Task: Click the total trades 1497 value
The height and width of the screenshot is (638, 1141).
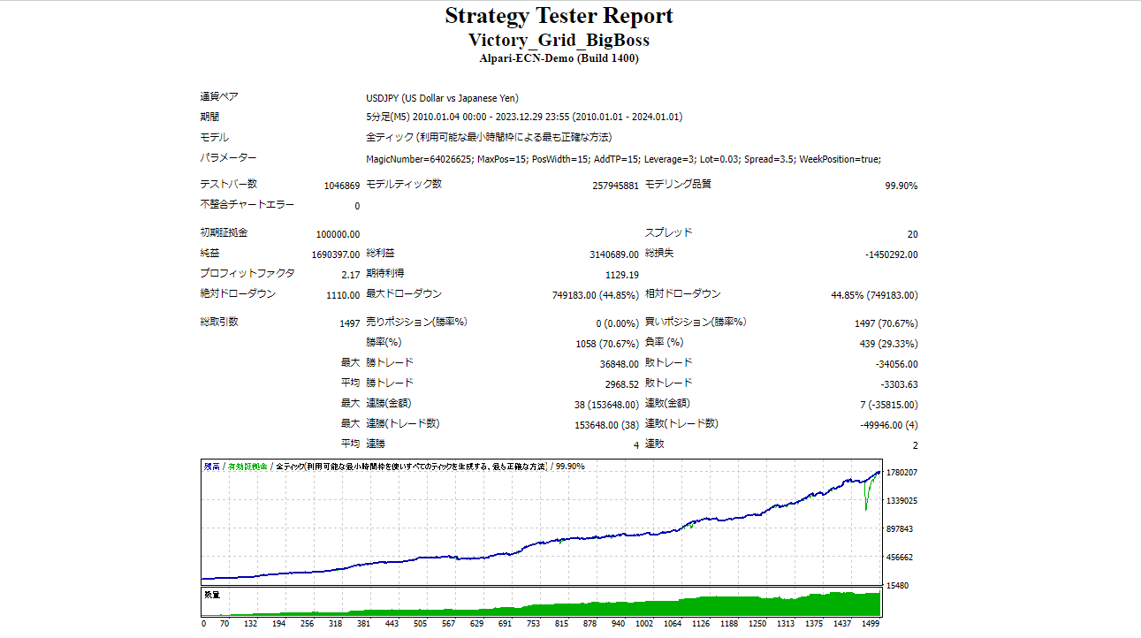Action: (x=349, y=323)
